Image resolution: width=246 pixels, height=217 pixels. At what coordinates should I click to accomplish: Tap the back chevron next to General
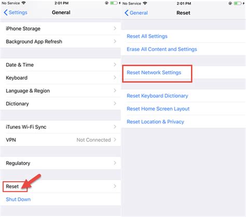click(x=127, y=13)
